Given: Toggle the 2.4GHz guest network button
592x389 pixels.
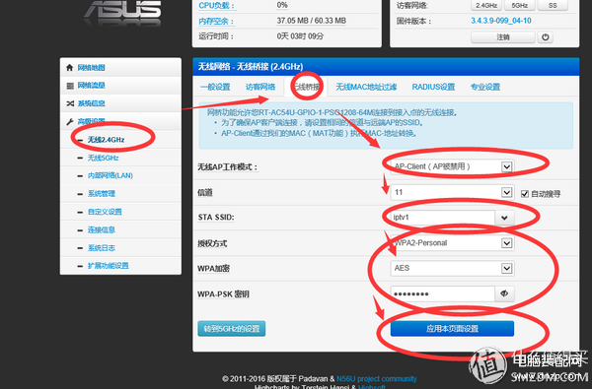Looking at the screenshot, I should [486, 5].
